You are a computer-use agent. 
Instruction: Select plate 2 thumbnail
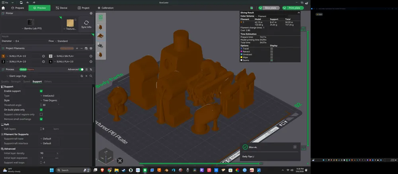[101, 36]
